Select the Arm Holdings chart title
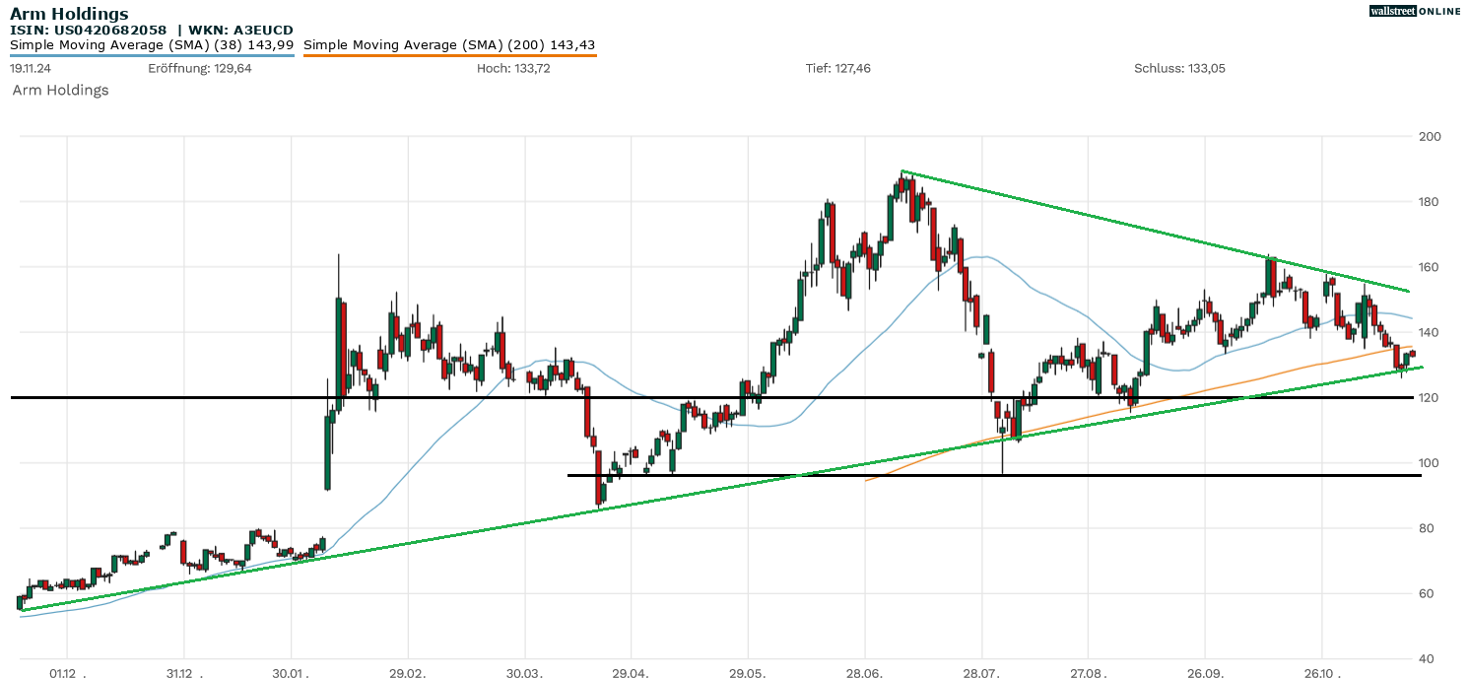This screenshot has height=679, width=1468. (69, 14)
